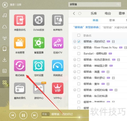Click the KuGou K logo
This screenshot has width=127, height=121.
[x=5, y=5]
